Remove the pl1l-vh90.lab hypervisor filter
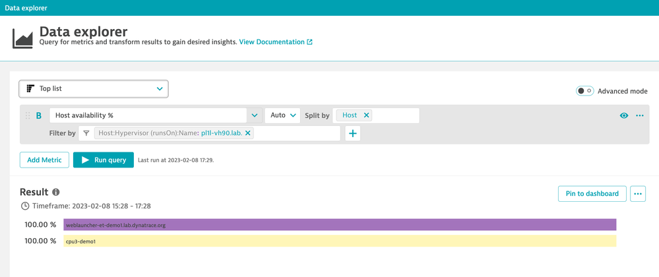 point(248,133)
